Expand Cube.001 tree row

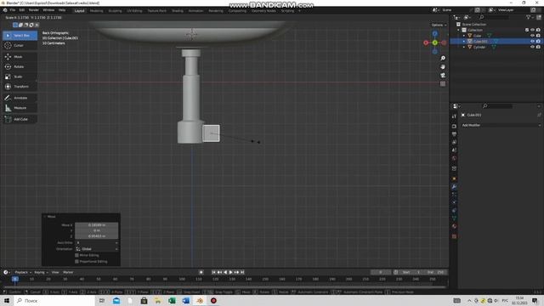coord(464,42)
